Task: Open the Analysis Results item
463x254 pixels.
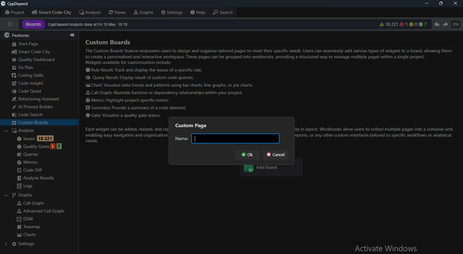Action: (35, 178)
